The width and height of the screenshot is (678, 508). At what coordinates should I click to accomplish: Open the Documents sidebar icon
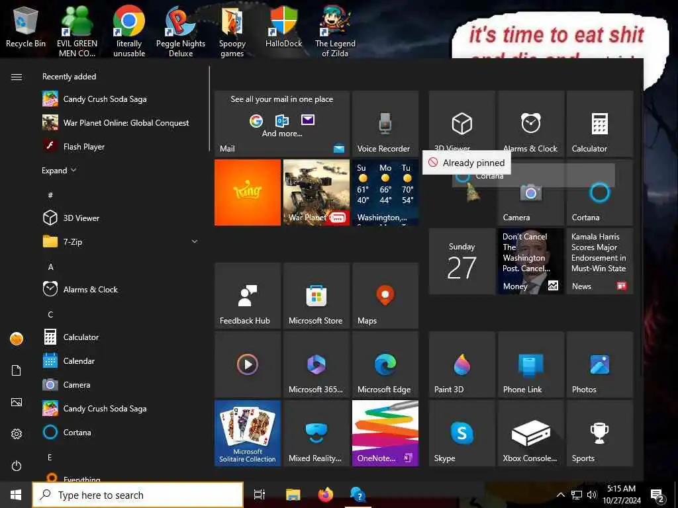point(17,370)
